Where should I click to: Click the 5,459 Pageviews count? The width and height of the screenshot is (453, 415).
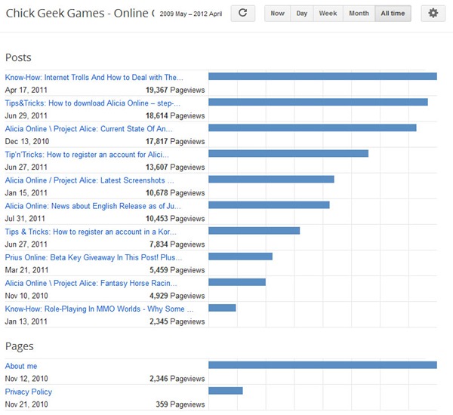click(177, 270)
